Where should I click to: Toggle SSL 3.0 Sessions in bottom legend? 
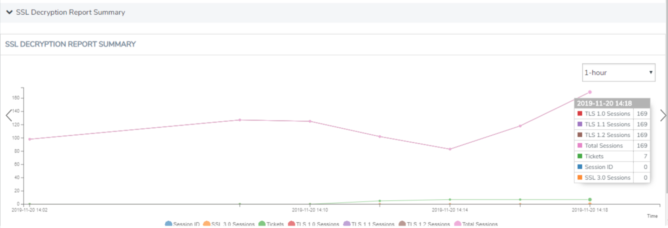207,224
